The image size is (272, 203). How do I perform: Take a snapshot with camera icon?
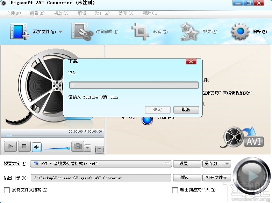[x=78, y=147]
